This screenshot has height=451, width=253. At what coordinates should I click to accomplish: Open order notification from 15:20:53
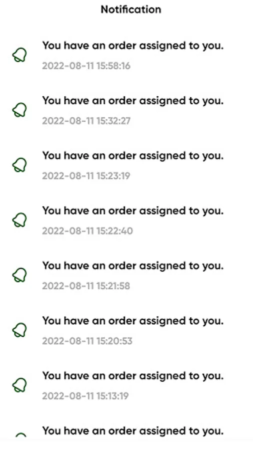(x=126, y=331)
